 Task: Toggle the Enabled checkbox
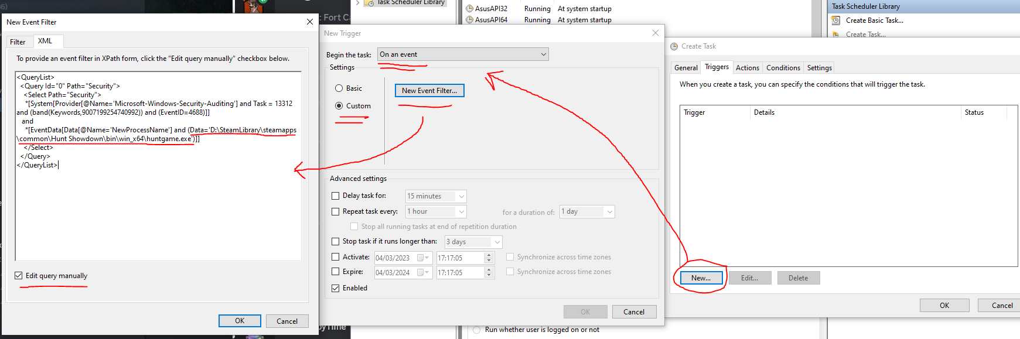[x=336, y=288]
